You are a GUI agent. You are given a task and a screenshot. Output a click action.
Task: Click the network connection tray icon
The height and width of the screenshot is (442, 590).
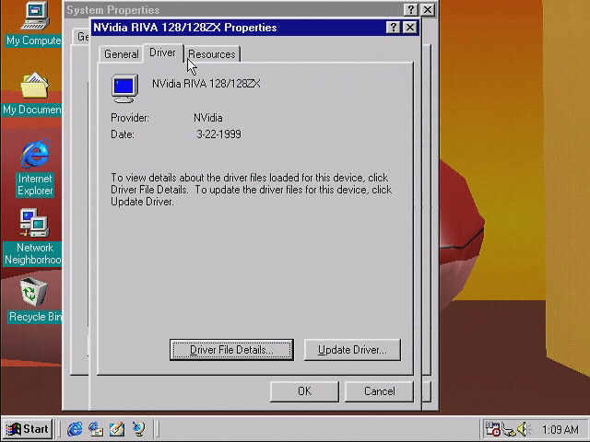(x=509, y=429)
